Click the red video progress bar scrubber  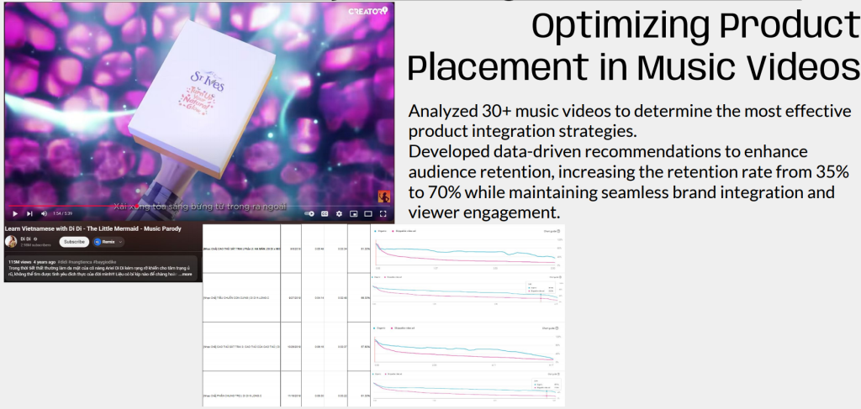(135, 206)
